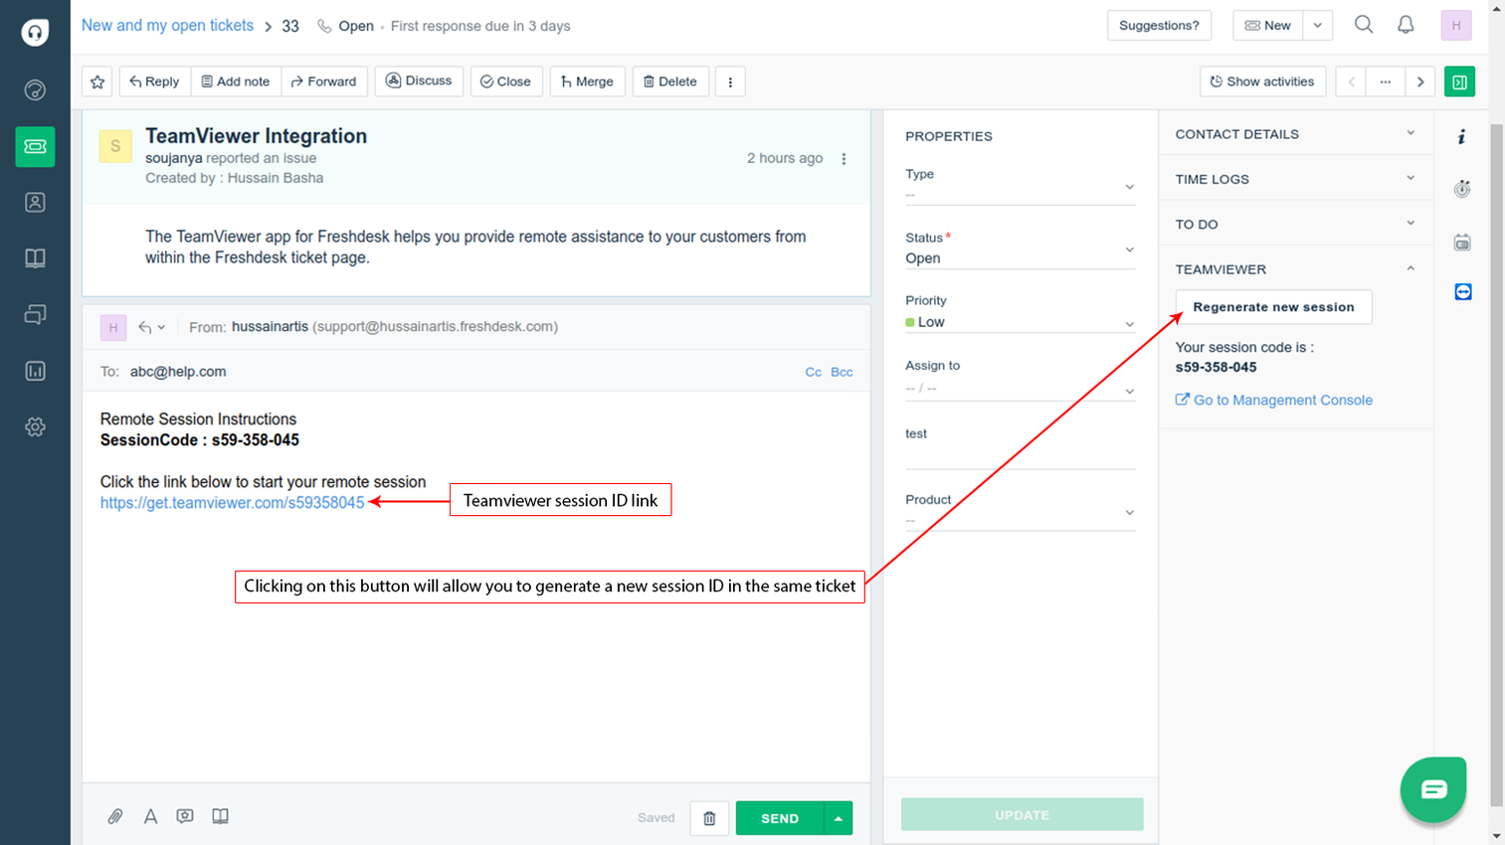Image resolution: width=1505 pixels, height=845 pixels.
Task: Open the TeamViewer session link
Action: (x=232, y=503)
